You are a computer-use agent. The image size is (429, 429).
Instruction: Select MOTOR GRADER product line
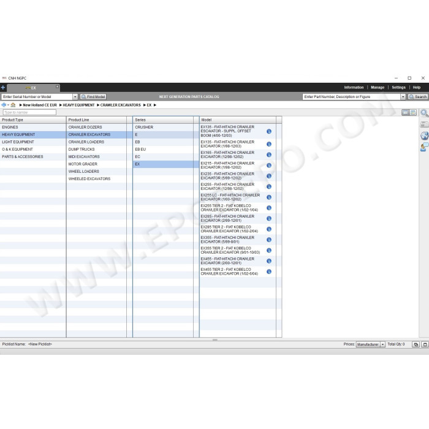tap(97, 164)
